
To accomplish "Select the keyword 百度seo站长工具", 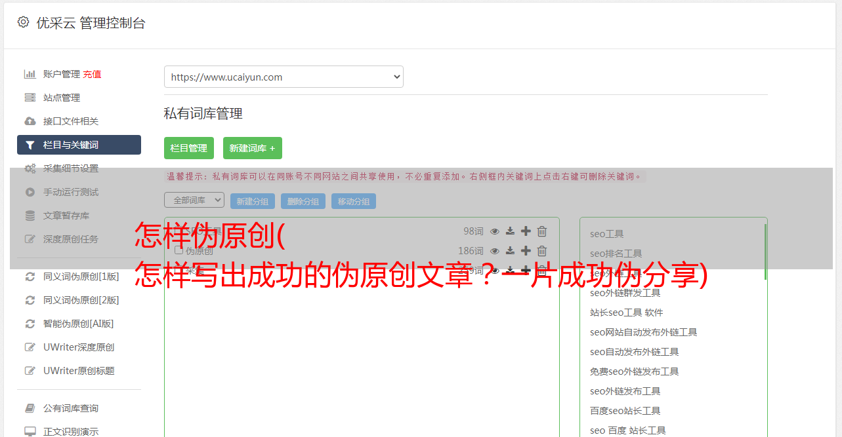I will point(625,411).
